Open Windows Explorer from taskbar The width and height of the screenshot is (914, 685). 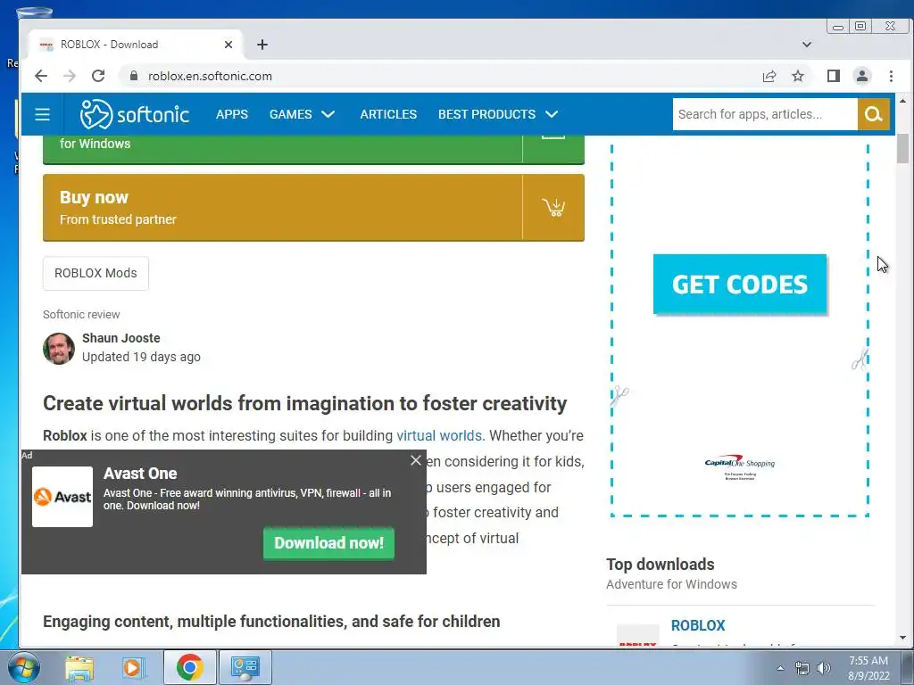(x=79, y=667)
